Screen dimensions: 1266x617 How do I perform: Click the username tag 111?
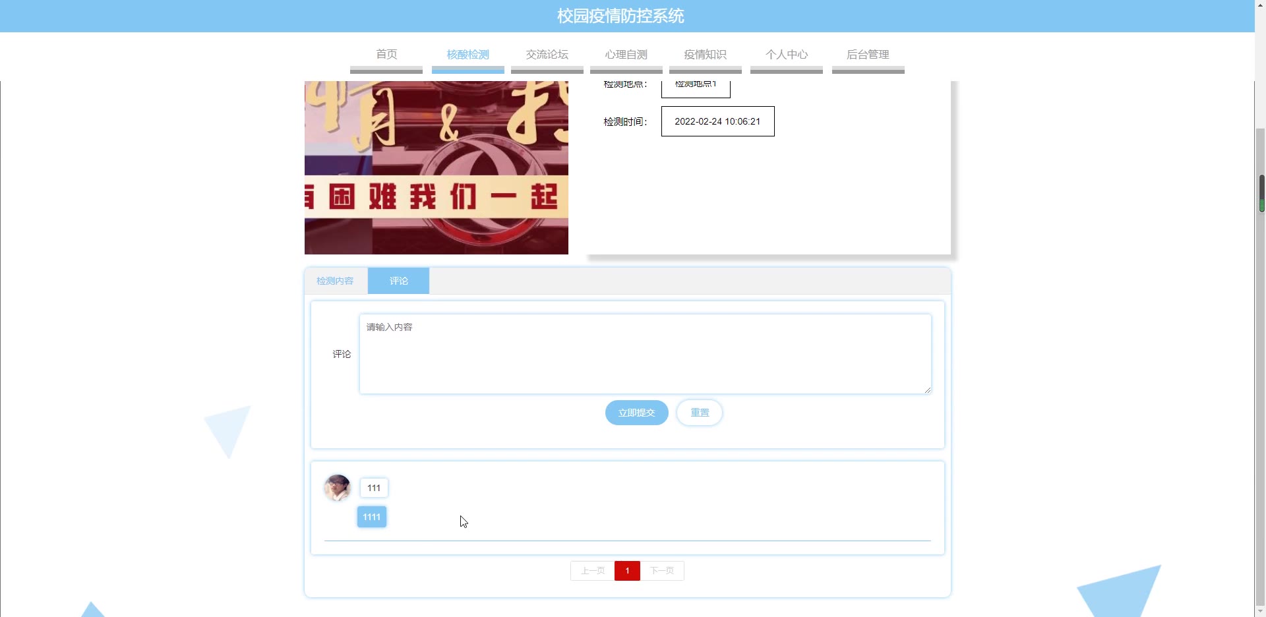coord(374,488)
